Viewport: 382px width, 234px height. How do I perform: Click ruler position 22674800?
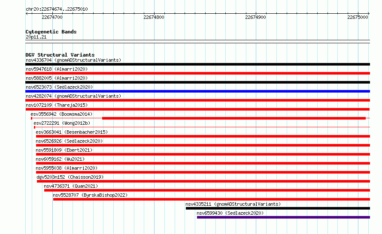[154, 17]
